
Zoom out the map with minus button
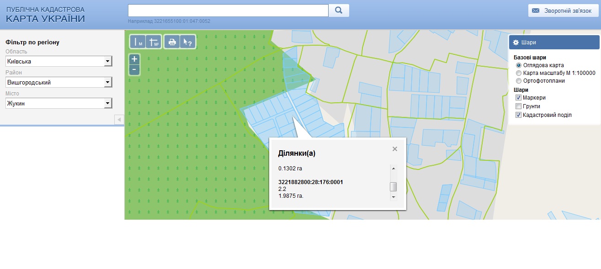pos(134,69)
